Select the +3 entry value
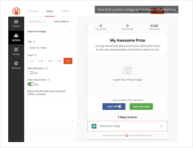 pyautogui.click(x=50, y=61)
